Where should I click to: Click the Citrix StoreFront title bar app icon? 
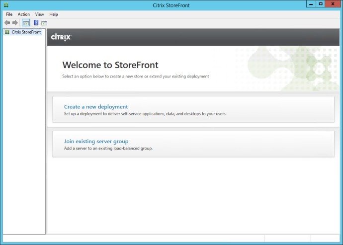tap(5, 5)
